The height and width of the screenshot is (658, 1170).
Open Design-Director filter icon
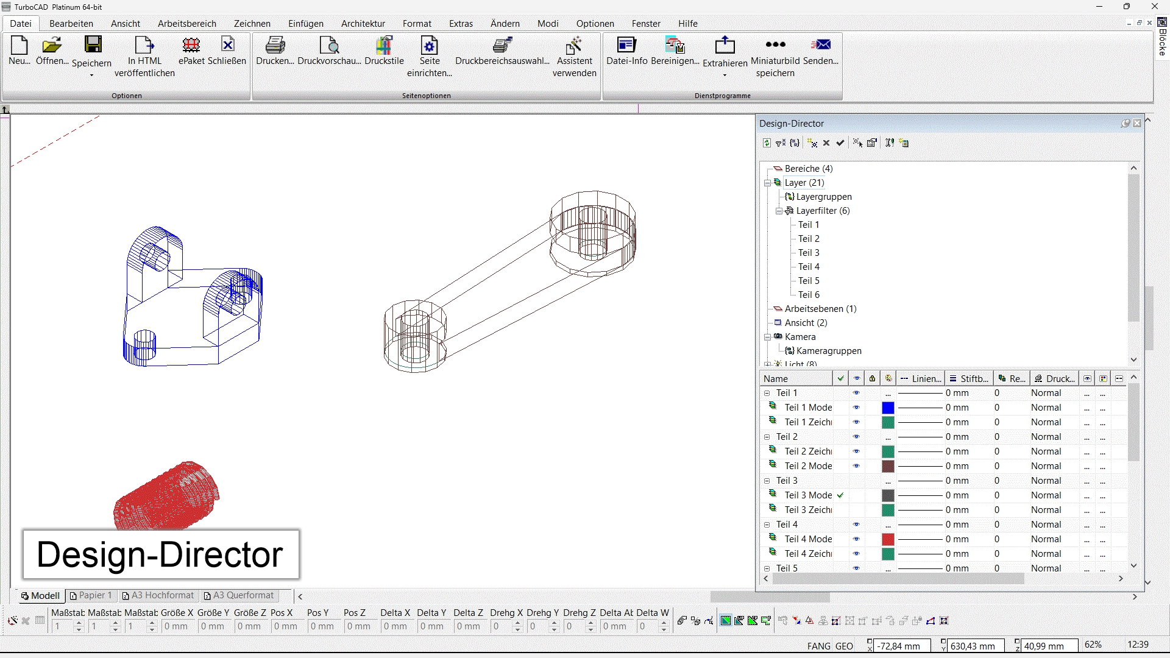coord(781,143)
